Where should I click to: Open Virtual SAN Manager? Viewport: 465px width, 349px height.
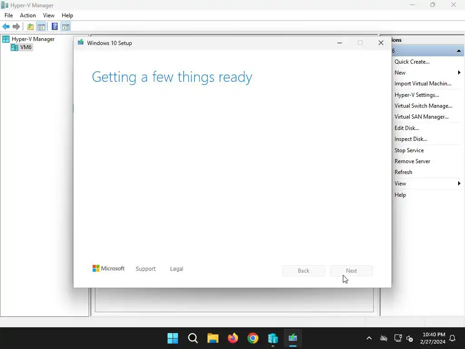[421, 117]
